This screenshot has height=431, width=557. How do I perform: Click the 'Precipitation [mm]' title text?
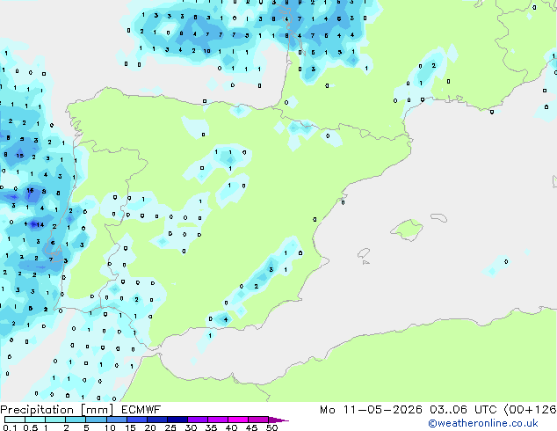click(57, 410)
